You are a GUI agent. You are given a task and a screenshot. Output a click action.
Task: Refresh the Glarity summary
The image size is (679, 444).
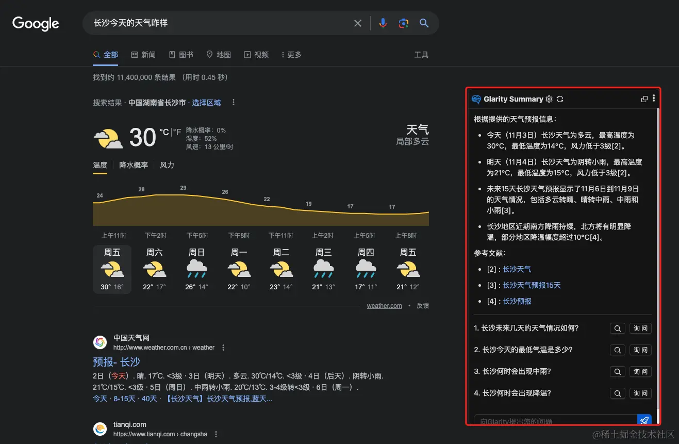click(x=560, y=99)
